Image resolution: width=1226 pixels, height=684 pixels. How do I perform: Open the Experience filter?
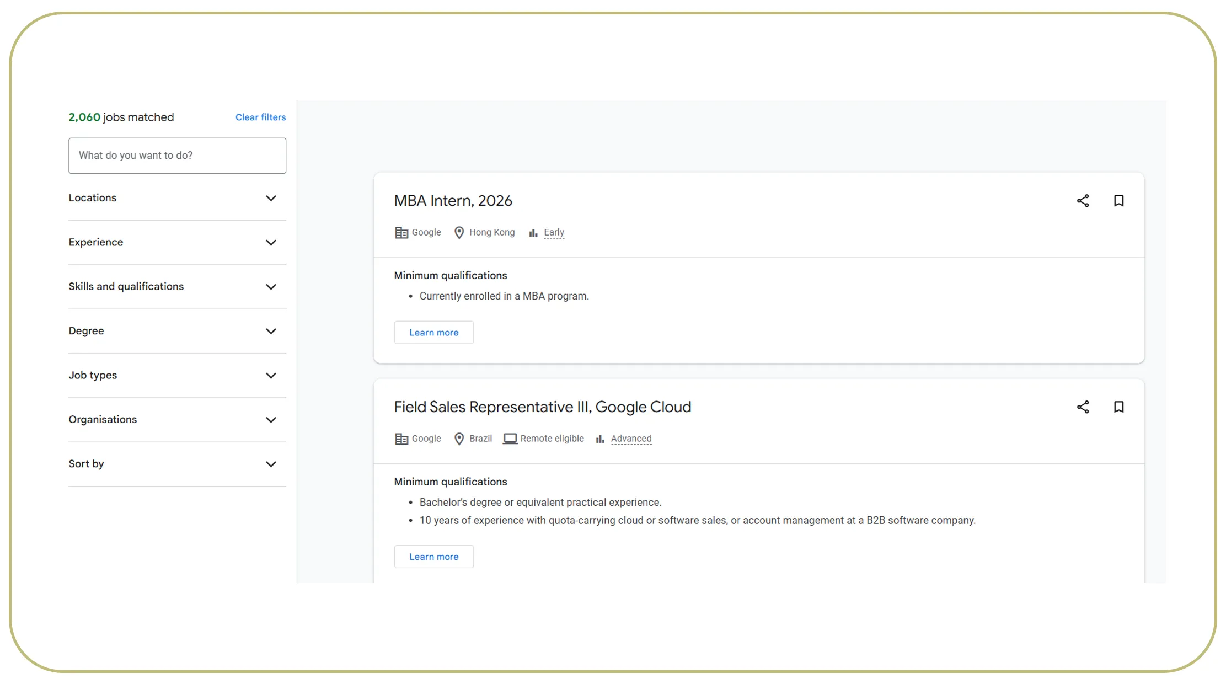[271, 242]
